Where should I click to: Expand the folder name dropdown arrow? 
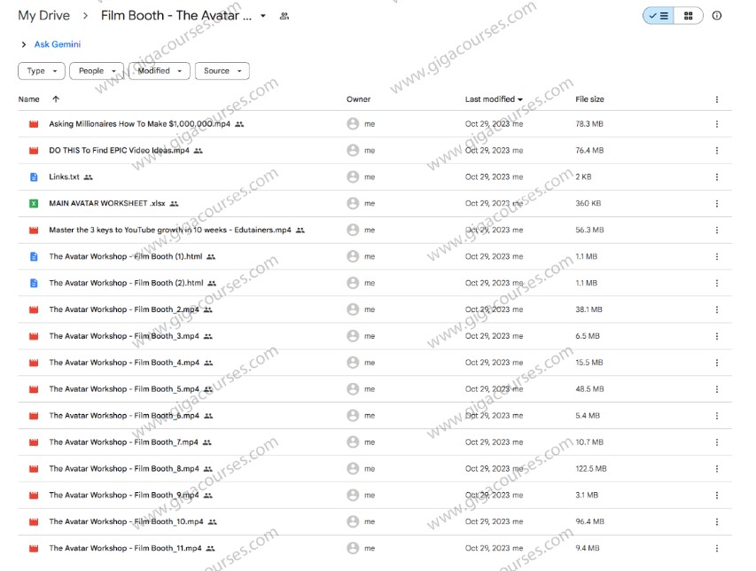point(263,16)
